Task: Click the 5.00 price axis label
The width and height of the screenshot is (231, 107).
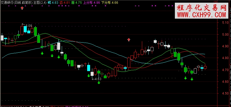Action: coord(225,35)
